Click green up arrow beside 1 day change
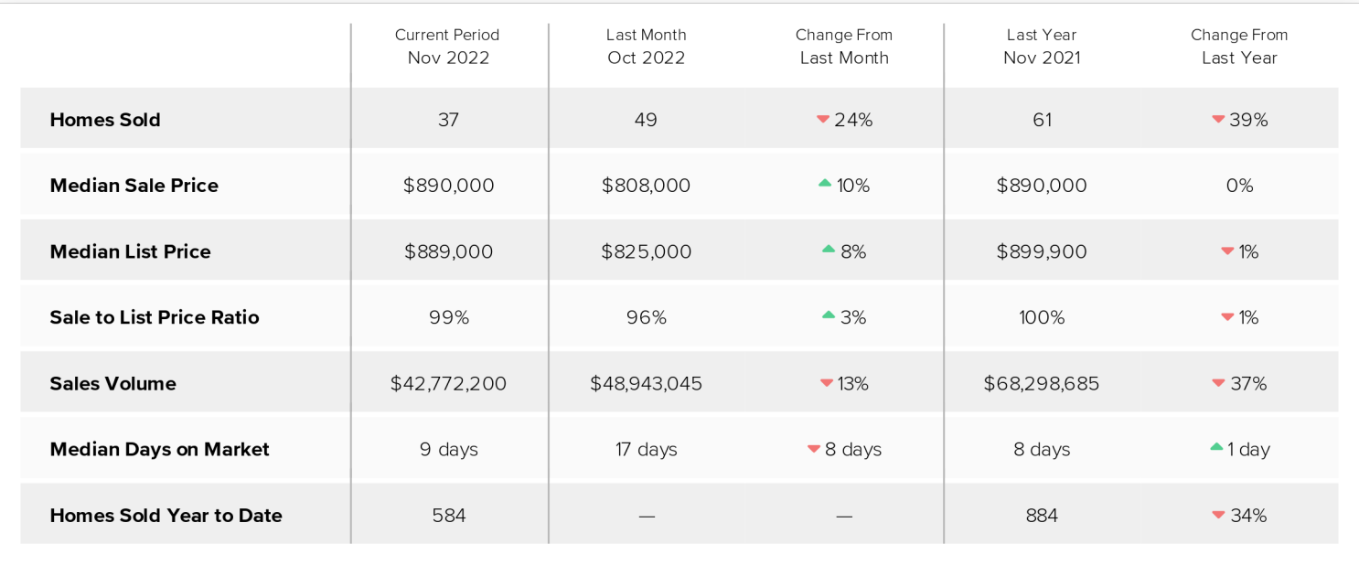Viewport: 1359px width, 576px height. [1216, 447]
